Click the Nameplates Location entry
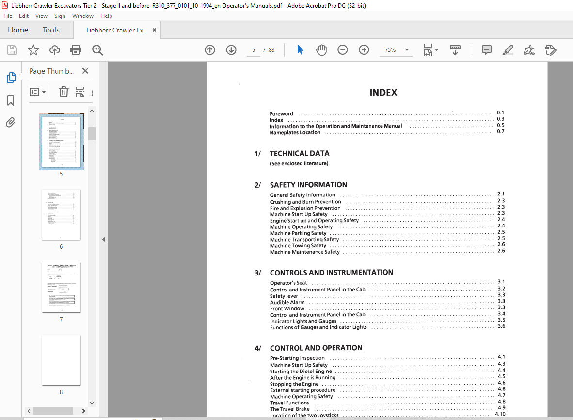This screenshot has height=420, width=573. [295, 133]
